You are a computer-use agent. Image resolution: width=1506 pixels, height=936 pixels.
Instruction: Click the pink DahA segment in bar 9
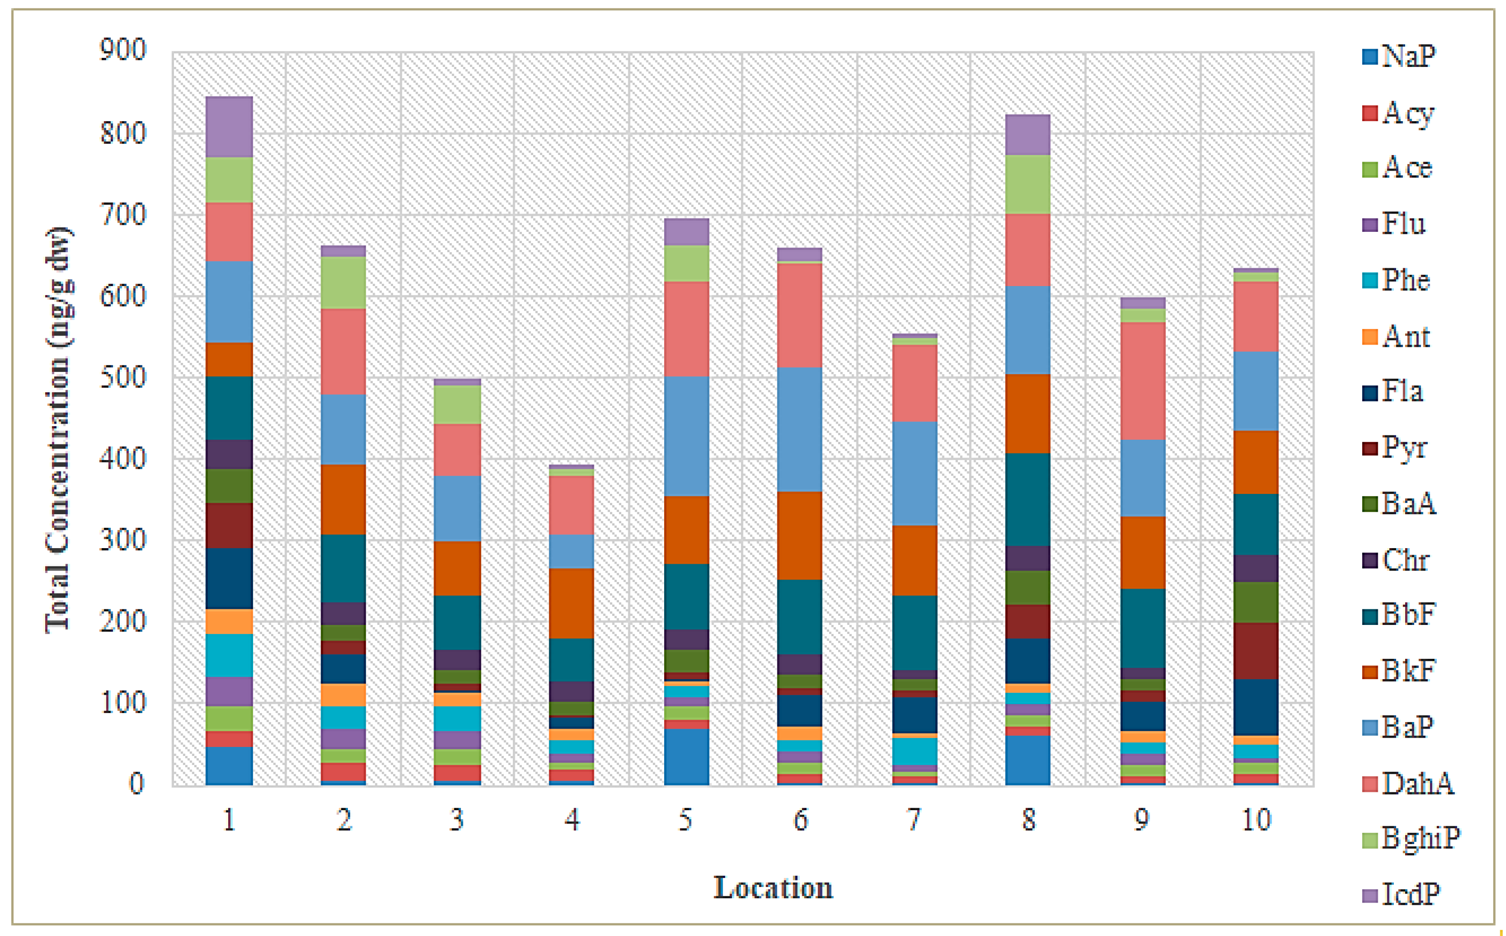click(1143, 381)
